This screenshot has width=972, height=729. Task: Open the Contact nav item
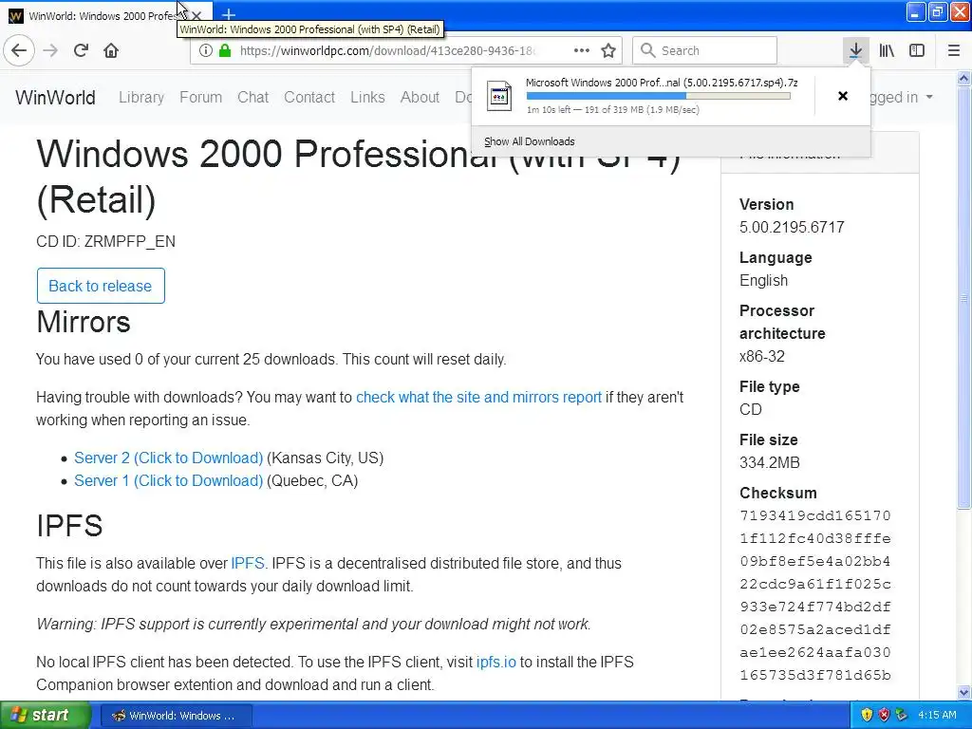[309, 98]
